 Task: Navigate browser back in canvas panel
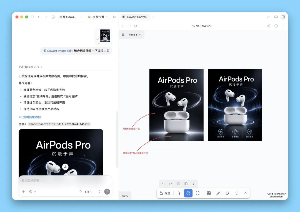point(123,26)
